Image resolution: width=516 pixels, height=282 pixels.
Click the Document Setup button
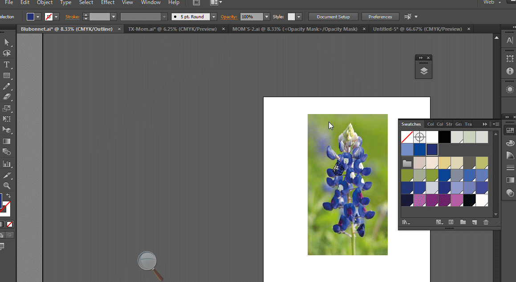[x=333, y=17]
